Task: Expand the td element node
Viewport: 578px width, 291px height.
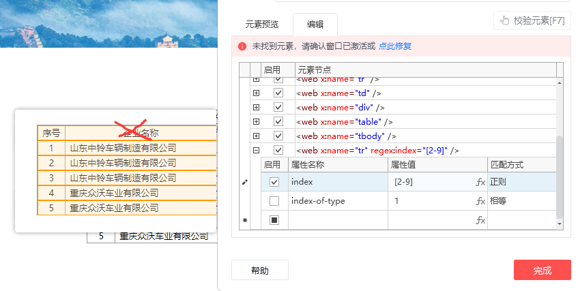Action: (256, 93)
